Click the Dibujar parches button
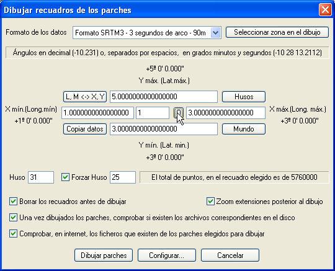This screenshot has height=271, width=335. 104,255
